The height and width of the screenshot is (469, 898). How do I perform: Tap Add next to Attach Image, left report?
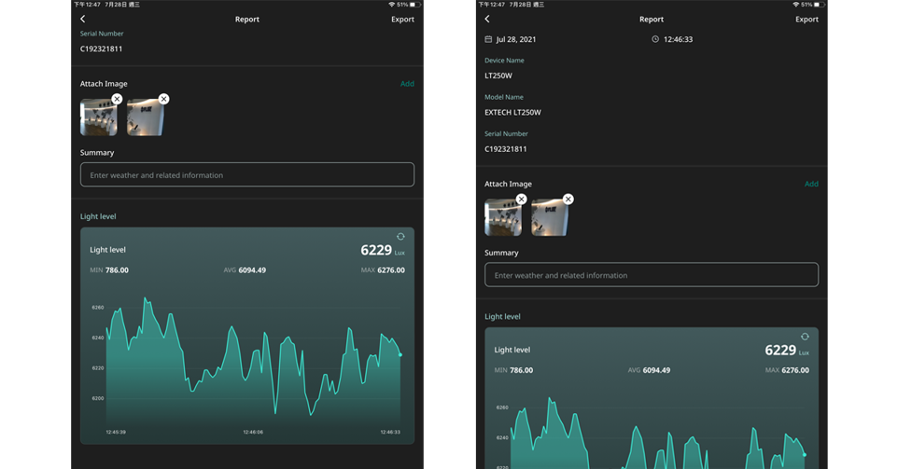[407, 84]
